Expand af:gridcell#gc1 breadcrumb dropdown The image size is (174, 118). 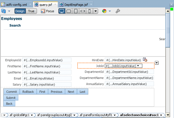pos(32,115)
